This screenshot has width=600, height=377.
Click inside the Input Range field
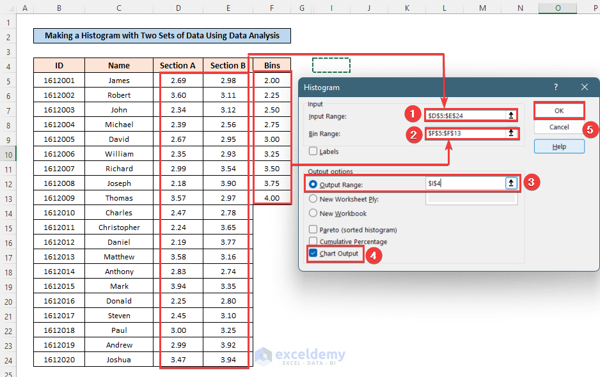[x=467, y=116]
